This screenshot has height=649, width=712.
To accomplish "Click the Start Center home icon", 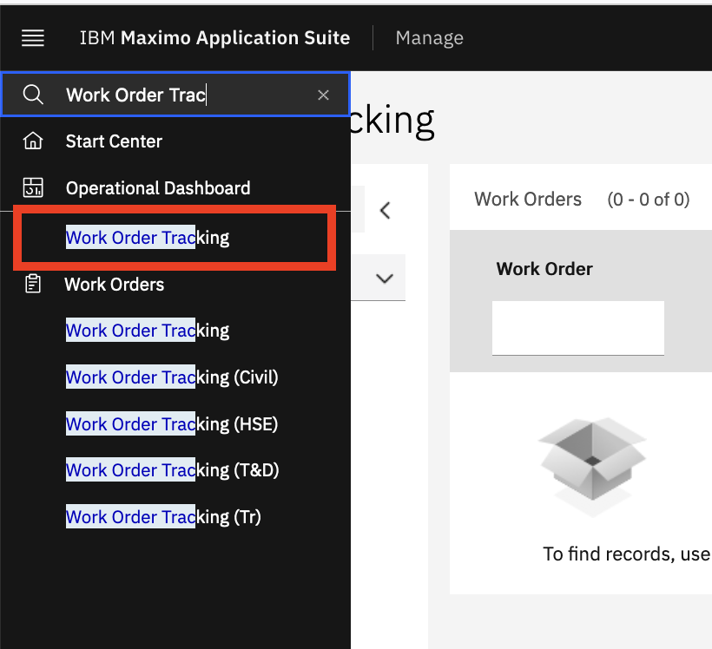I will 33,141.
